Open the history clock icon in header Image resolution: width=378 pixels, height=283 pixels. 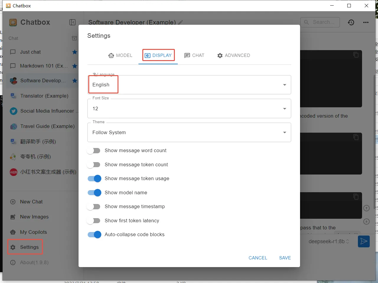tap(351, 22)
